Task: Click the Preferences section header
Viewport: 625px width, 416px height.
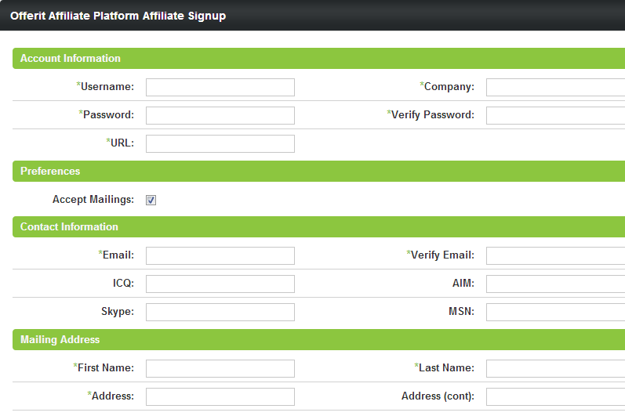Action: coord(50,171)
